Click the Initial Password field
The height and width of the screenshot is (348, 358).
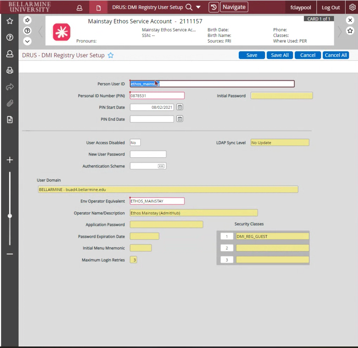tap(281, 96)
